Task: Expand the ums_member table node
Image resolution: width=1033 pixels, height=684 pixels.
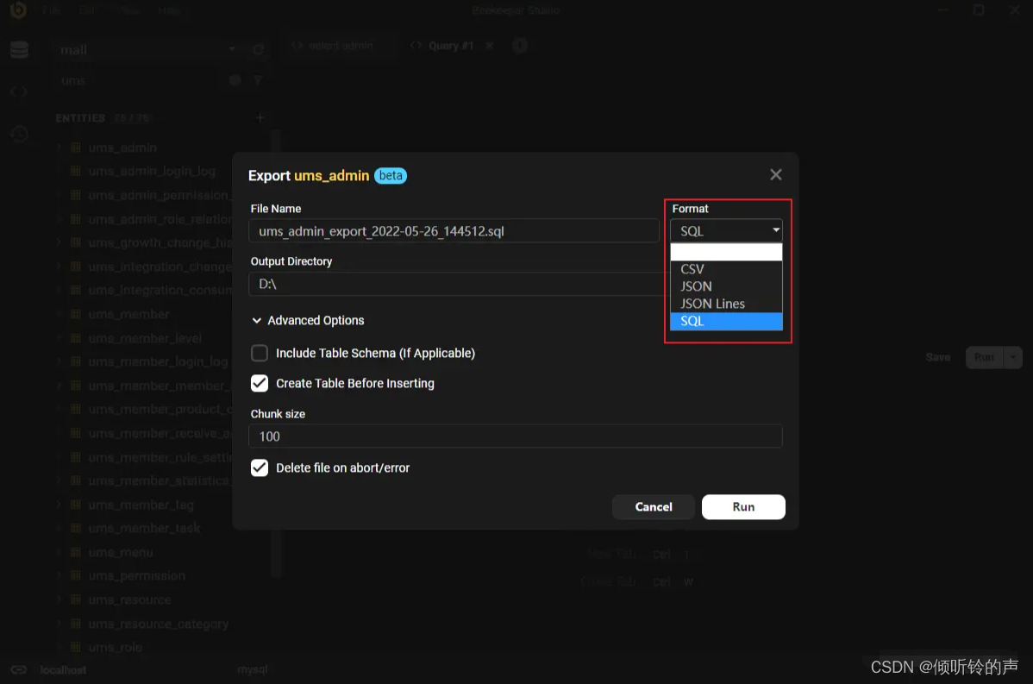Action: pos(59,314)
